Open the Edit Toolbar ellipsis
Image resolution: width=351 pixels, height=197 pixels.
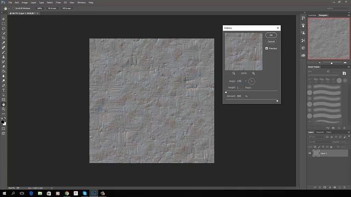(3, 114)
